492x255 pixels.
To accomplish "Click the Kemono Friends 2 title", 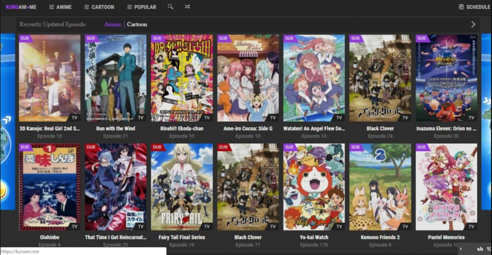I will click(x=380, y=237).
